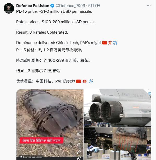Open the Defence Pakistan profile avatar
The image size is (156, 160).
[9, 8]
